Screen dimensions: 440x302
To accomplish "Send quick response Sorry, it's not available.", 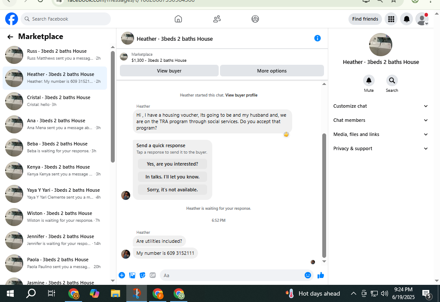I will point(172,190).
